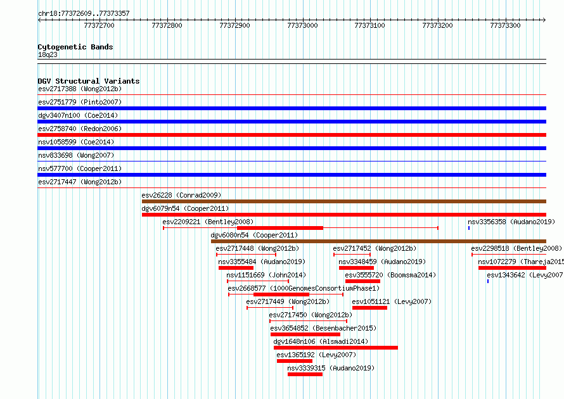
Task: Select the red dgv1648n106 variant bar
Action: [336, 348]
